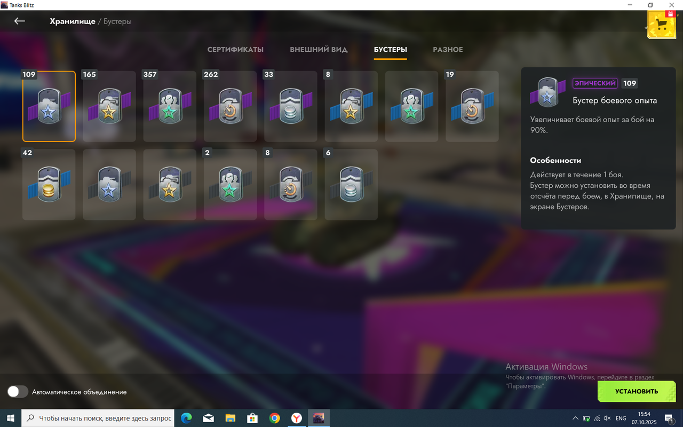683x427 pixels.
Task: Switch the ENG input language indicator
Action: [x=621, y=418]
